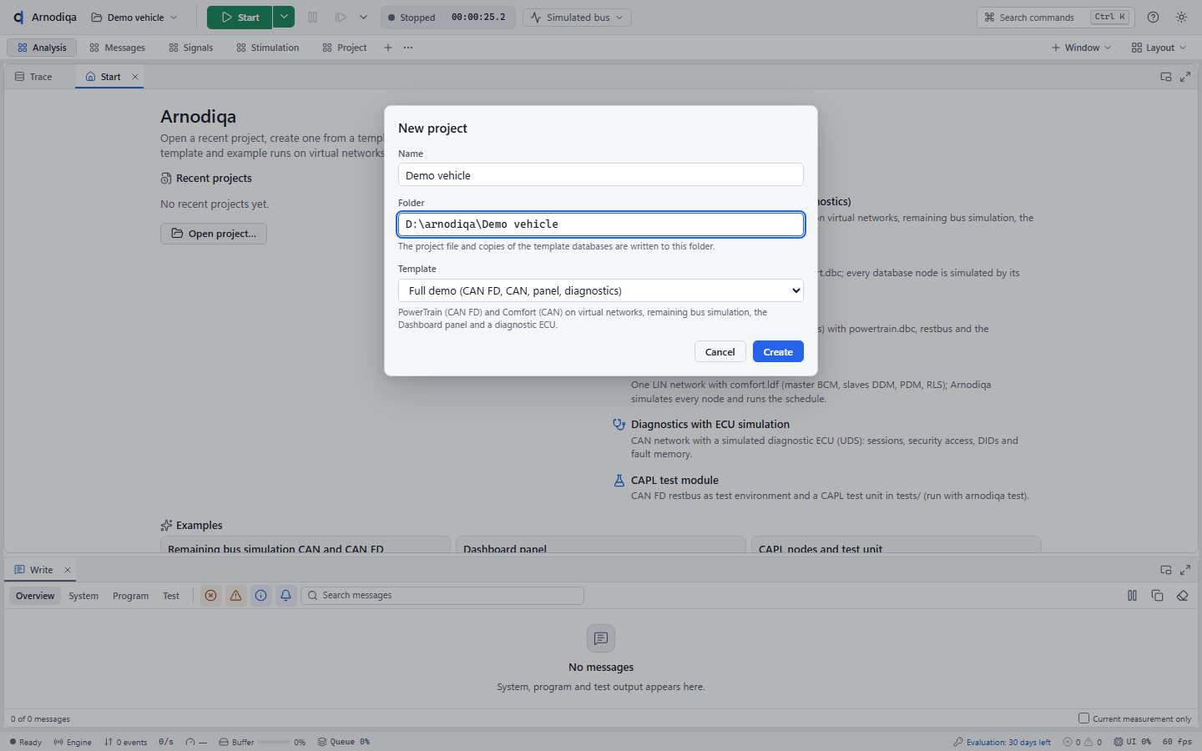Enable the Current measurement only checkbox

(x=1083, y=718)
